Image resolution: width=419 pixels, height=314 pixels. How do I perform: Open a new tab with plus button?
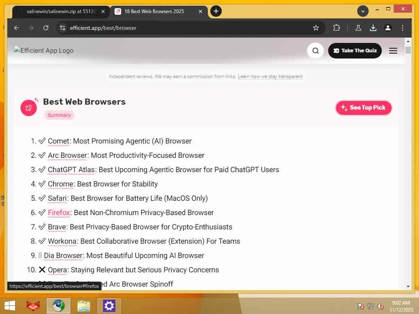point(216,11)
